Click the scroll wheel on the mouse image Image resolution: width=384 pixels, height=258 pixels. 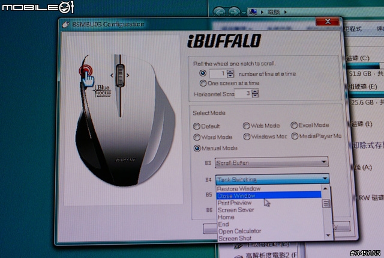click(120, 75)
